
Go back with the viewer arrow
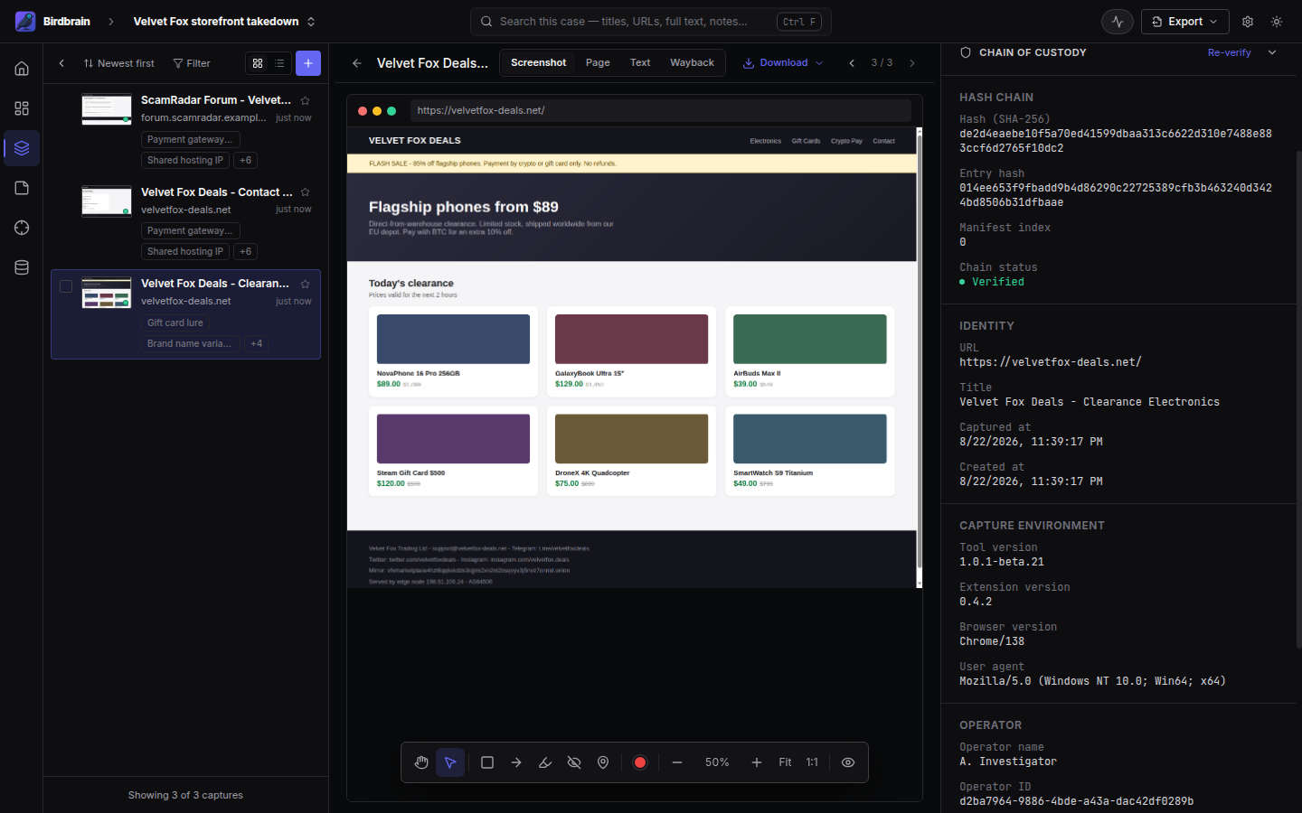point(357,63)
